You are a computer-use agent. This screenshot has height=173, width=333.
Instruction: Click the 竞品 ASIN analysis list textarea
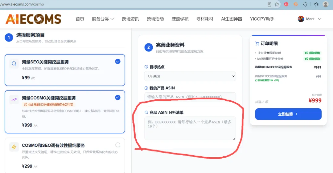pyautogui.click(x=190, y=128)
